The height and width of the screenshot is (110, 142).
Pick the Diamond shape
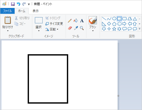pyautogui.click(x=109, y=24)
